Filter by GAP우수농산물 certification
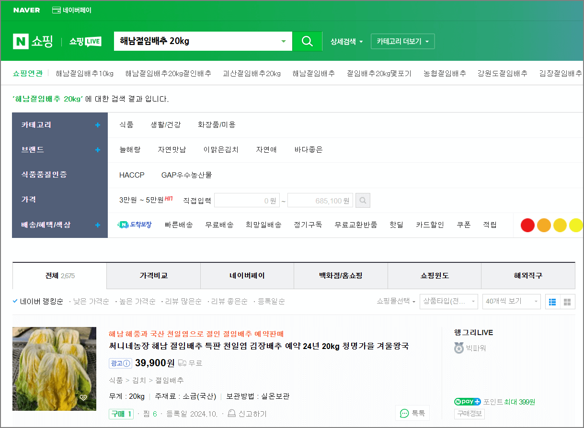 (x=186, y=175)
